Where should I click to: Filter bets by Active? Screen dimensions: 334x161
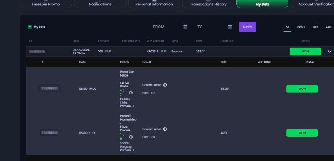(x=301, y=27)
